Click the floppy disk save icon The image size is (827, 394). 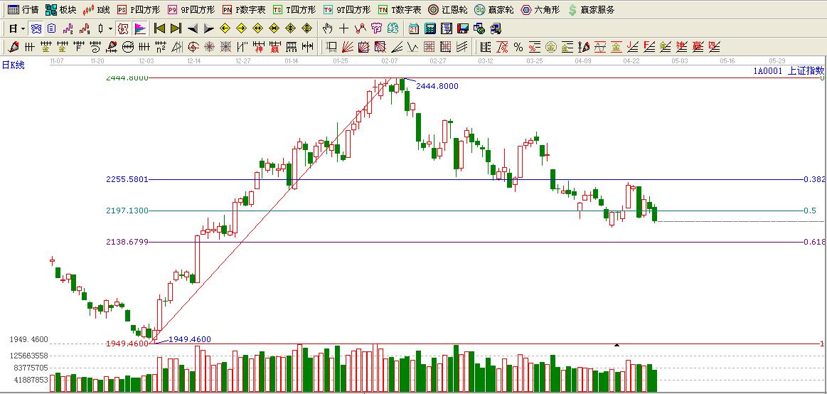[462, 28]
